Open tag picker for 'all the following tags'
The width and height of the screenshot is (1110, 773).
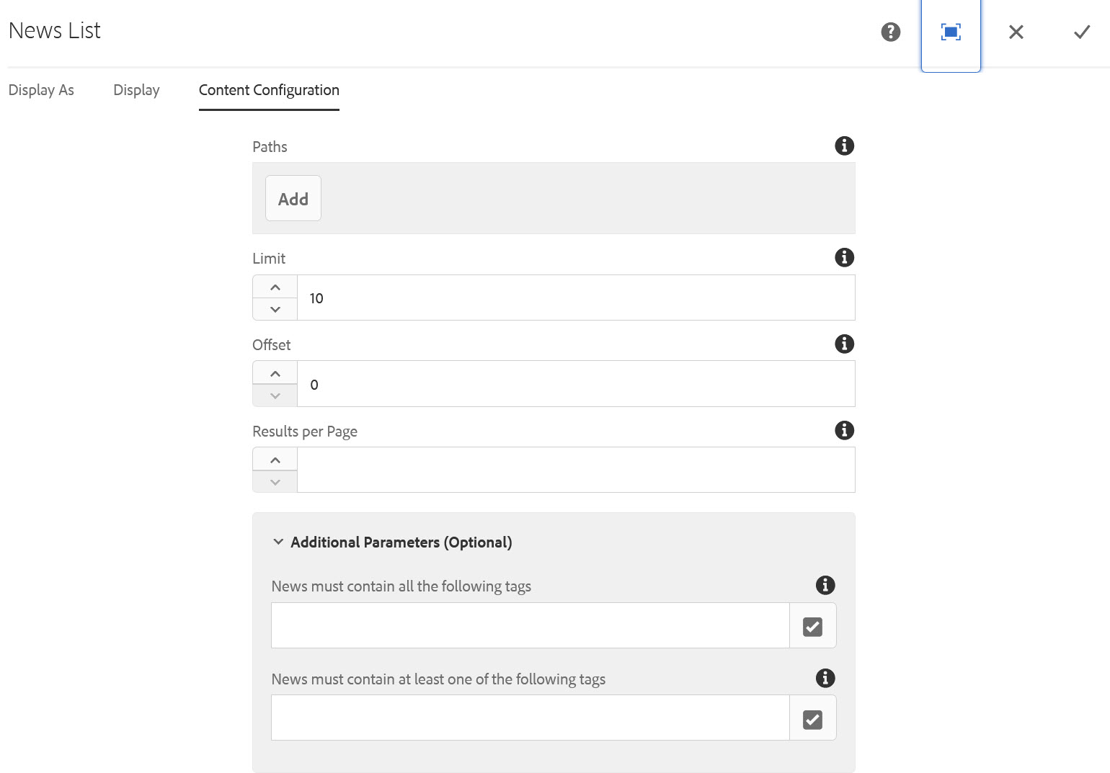click(x=812, y=627)
